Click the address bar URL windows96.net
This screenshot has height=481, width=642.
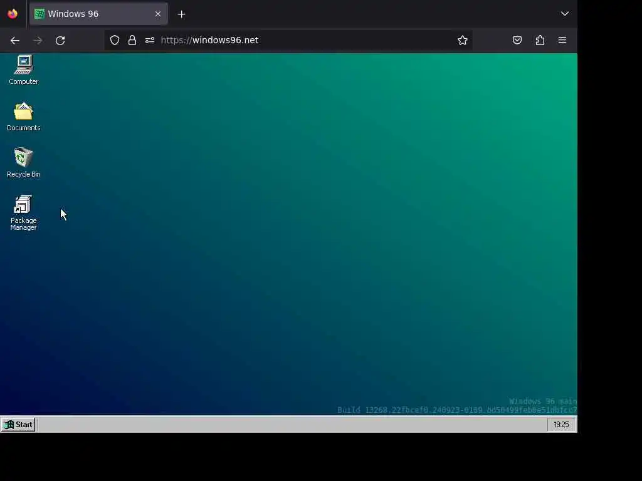[209, 40]
